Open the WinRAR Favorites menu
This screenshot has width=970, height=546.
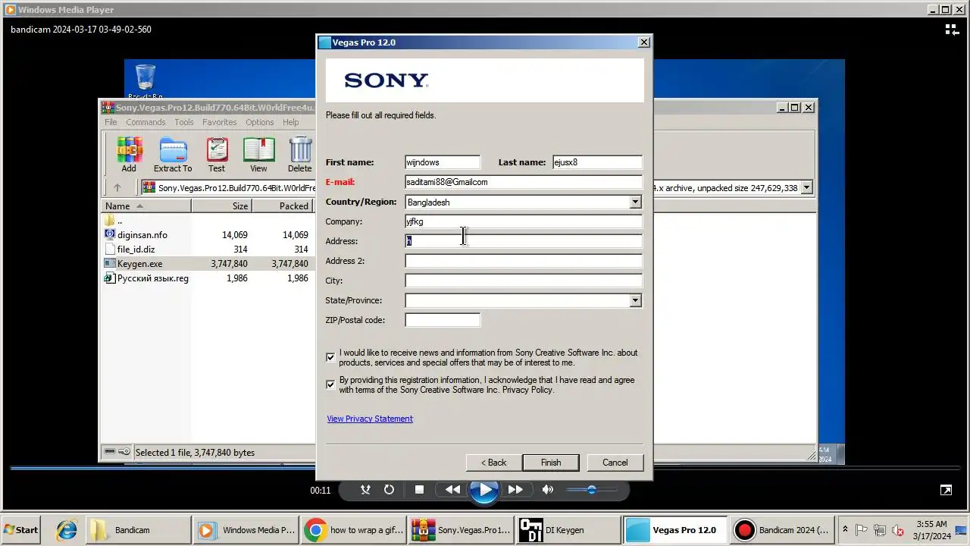(x=220, y=122)
